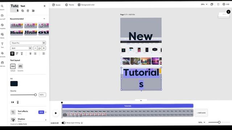This screenshot has width=232, height=130.
Task: Select Default text layout
Action: point(13,66)
